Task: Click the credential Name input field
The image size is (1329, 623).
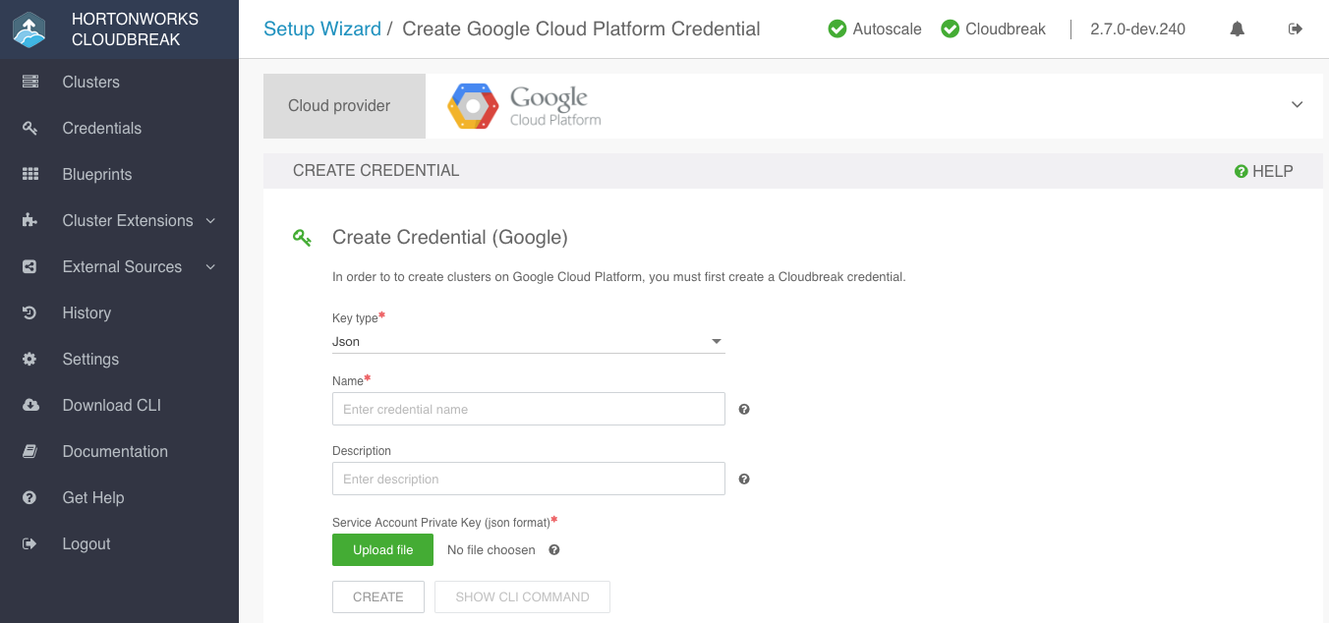Action: tap(528, 410)
